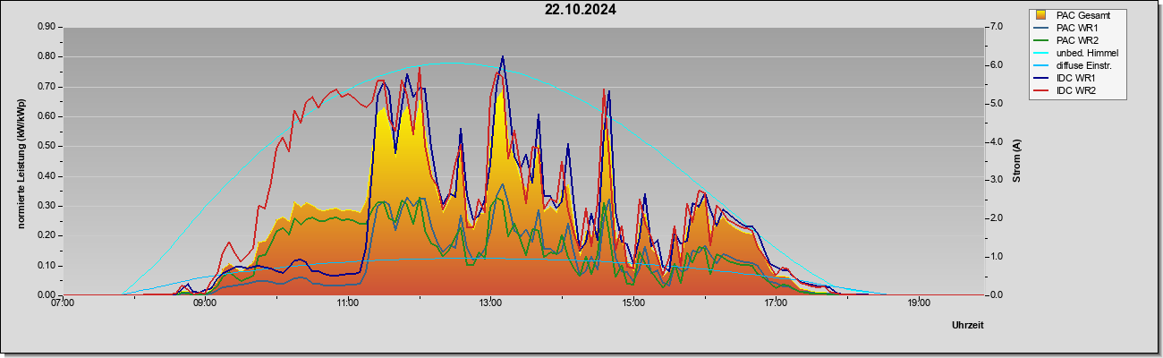The width and height of the screenshot is (1163, 358).
Task: Click the chart title 22.10.2024
Action: pos(581,11)
